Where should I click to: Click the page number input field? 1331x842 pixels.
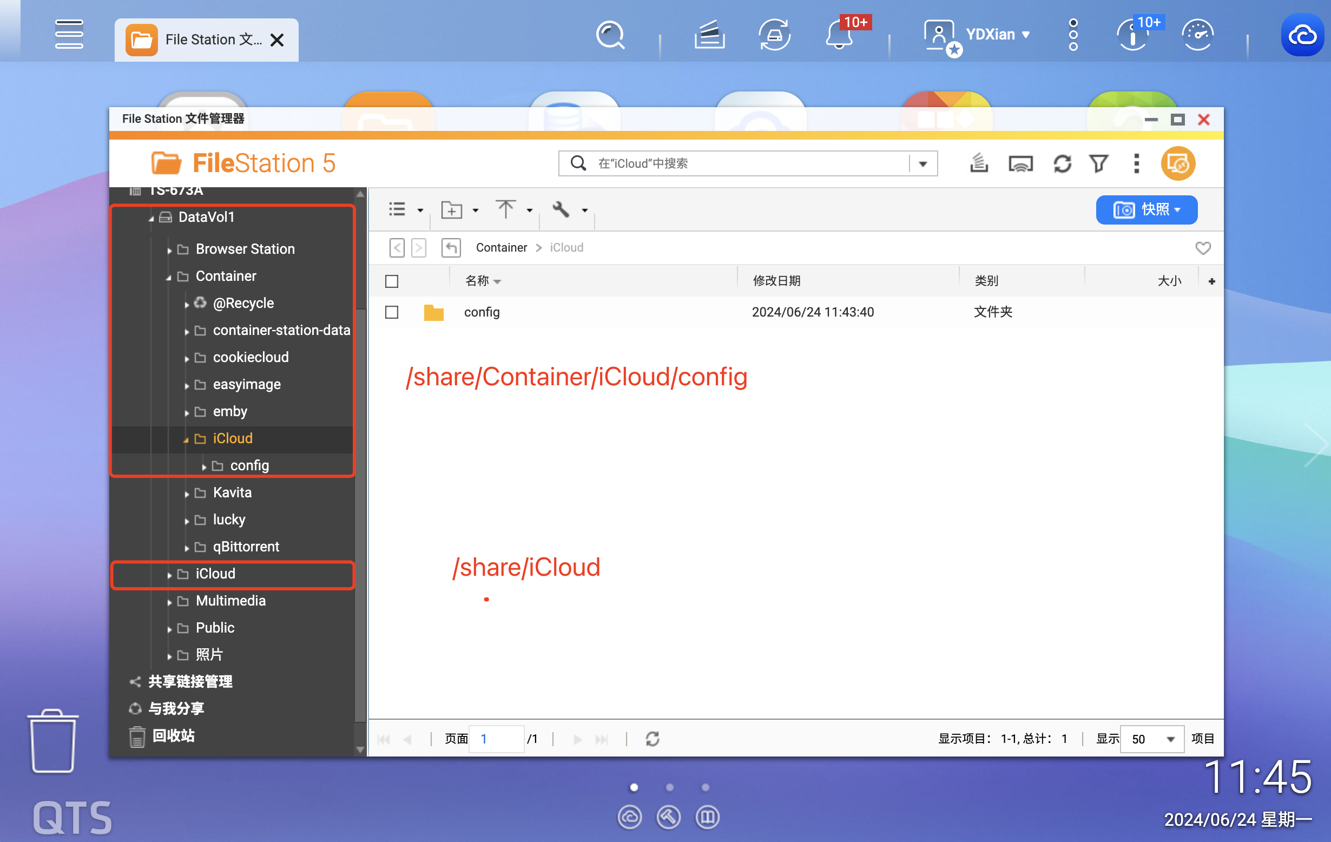[x=496, y=739]
